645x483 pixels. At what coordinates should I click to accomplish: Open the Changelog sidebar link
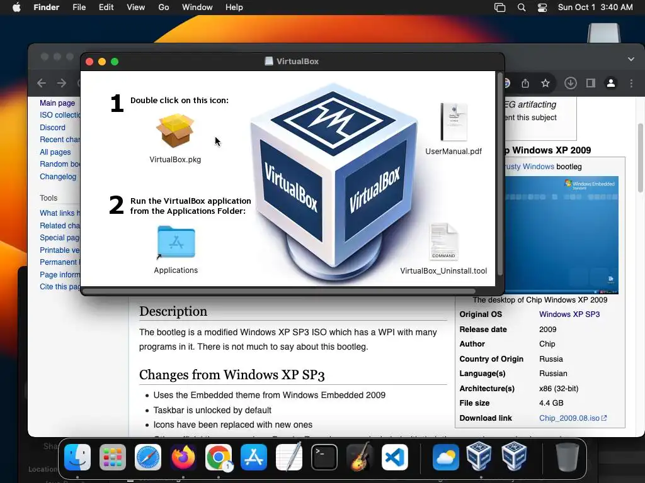(x=57, y=177)
